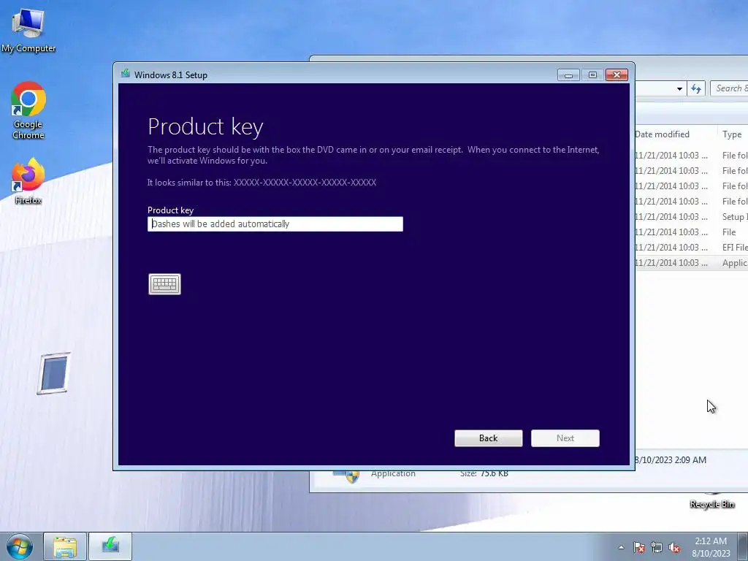Screen dimensions: 748x561
Task: Open the taskbar clock showing 2:12 AM
Action: click(711, 547)
